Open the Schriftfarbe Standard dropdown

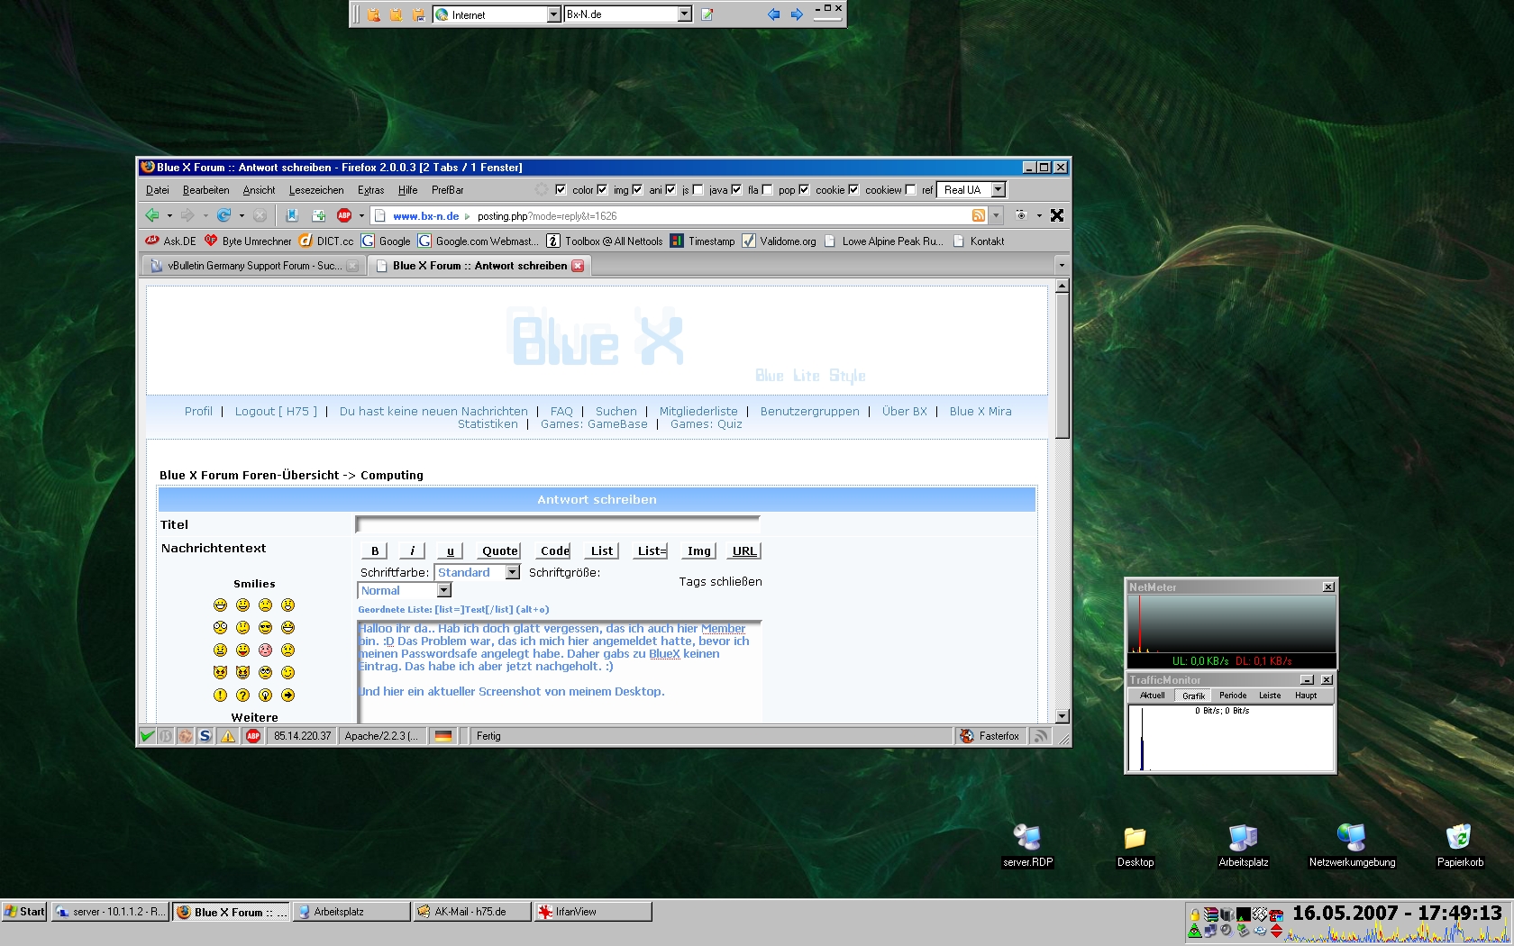pos(512,572)
